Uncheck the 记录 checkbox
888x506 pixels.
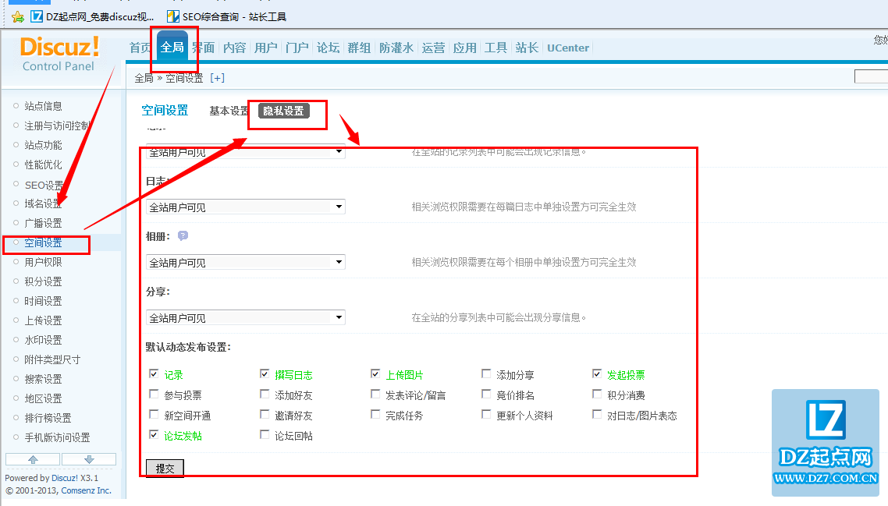point(154,374)
